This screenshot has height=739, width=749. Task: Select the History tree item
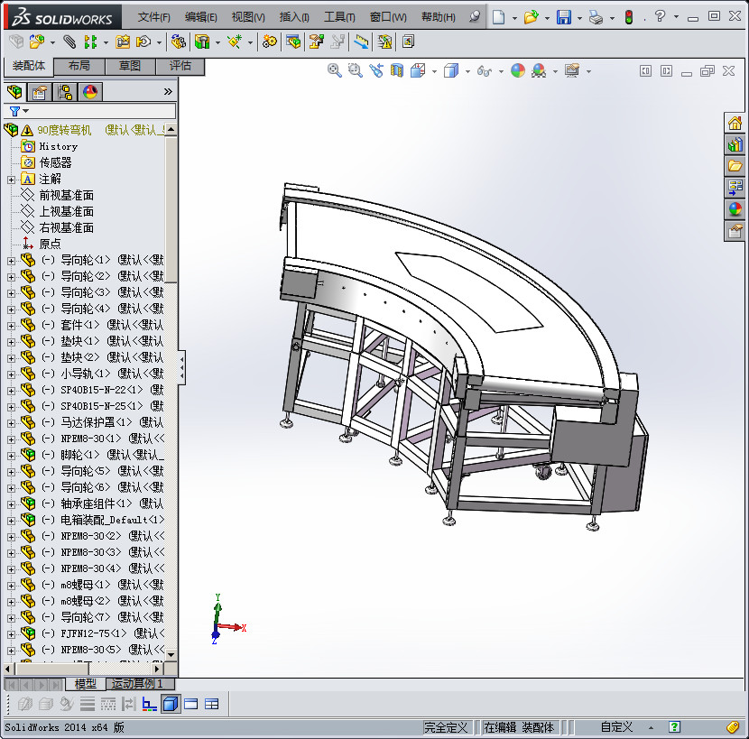click(58, 147)
